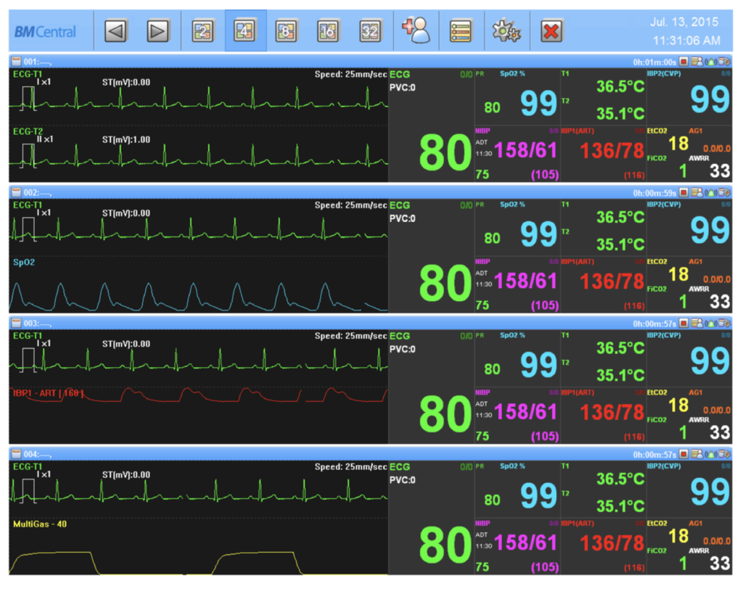Go to the previous page of monitors

coord(116,31)
